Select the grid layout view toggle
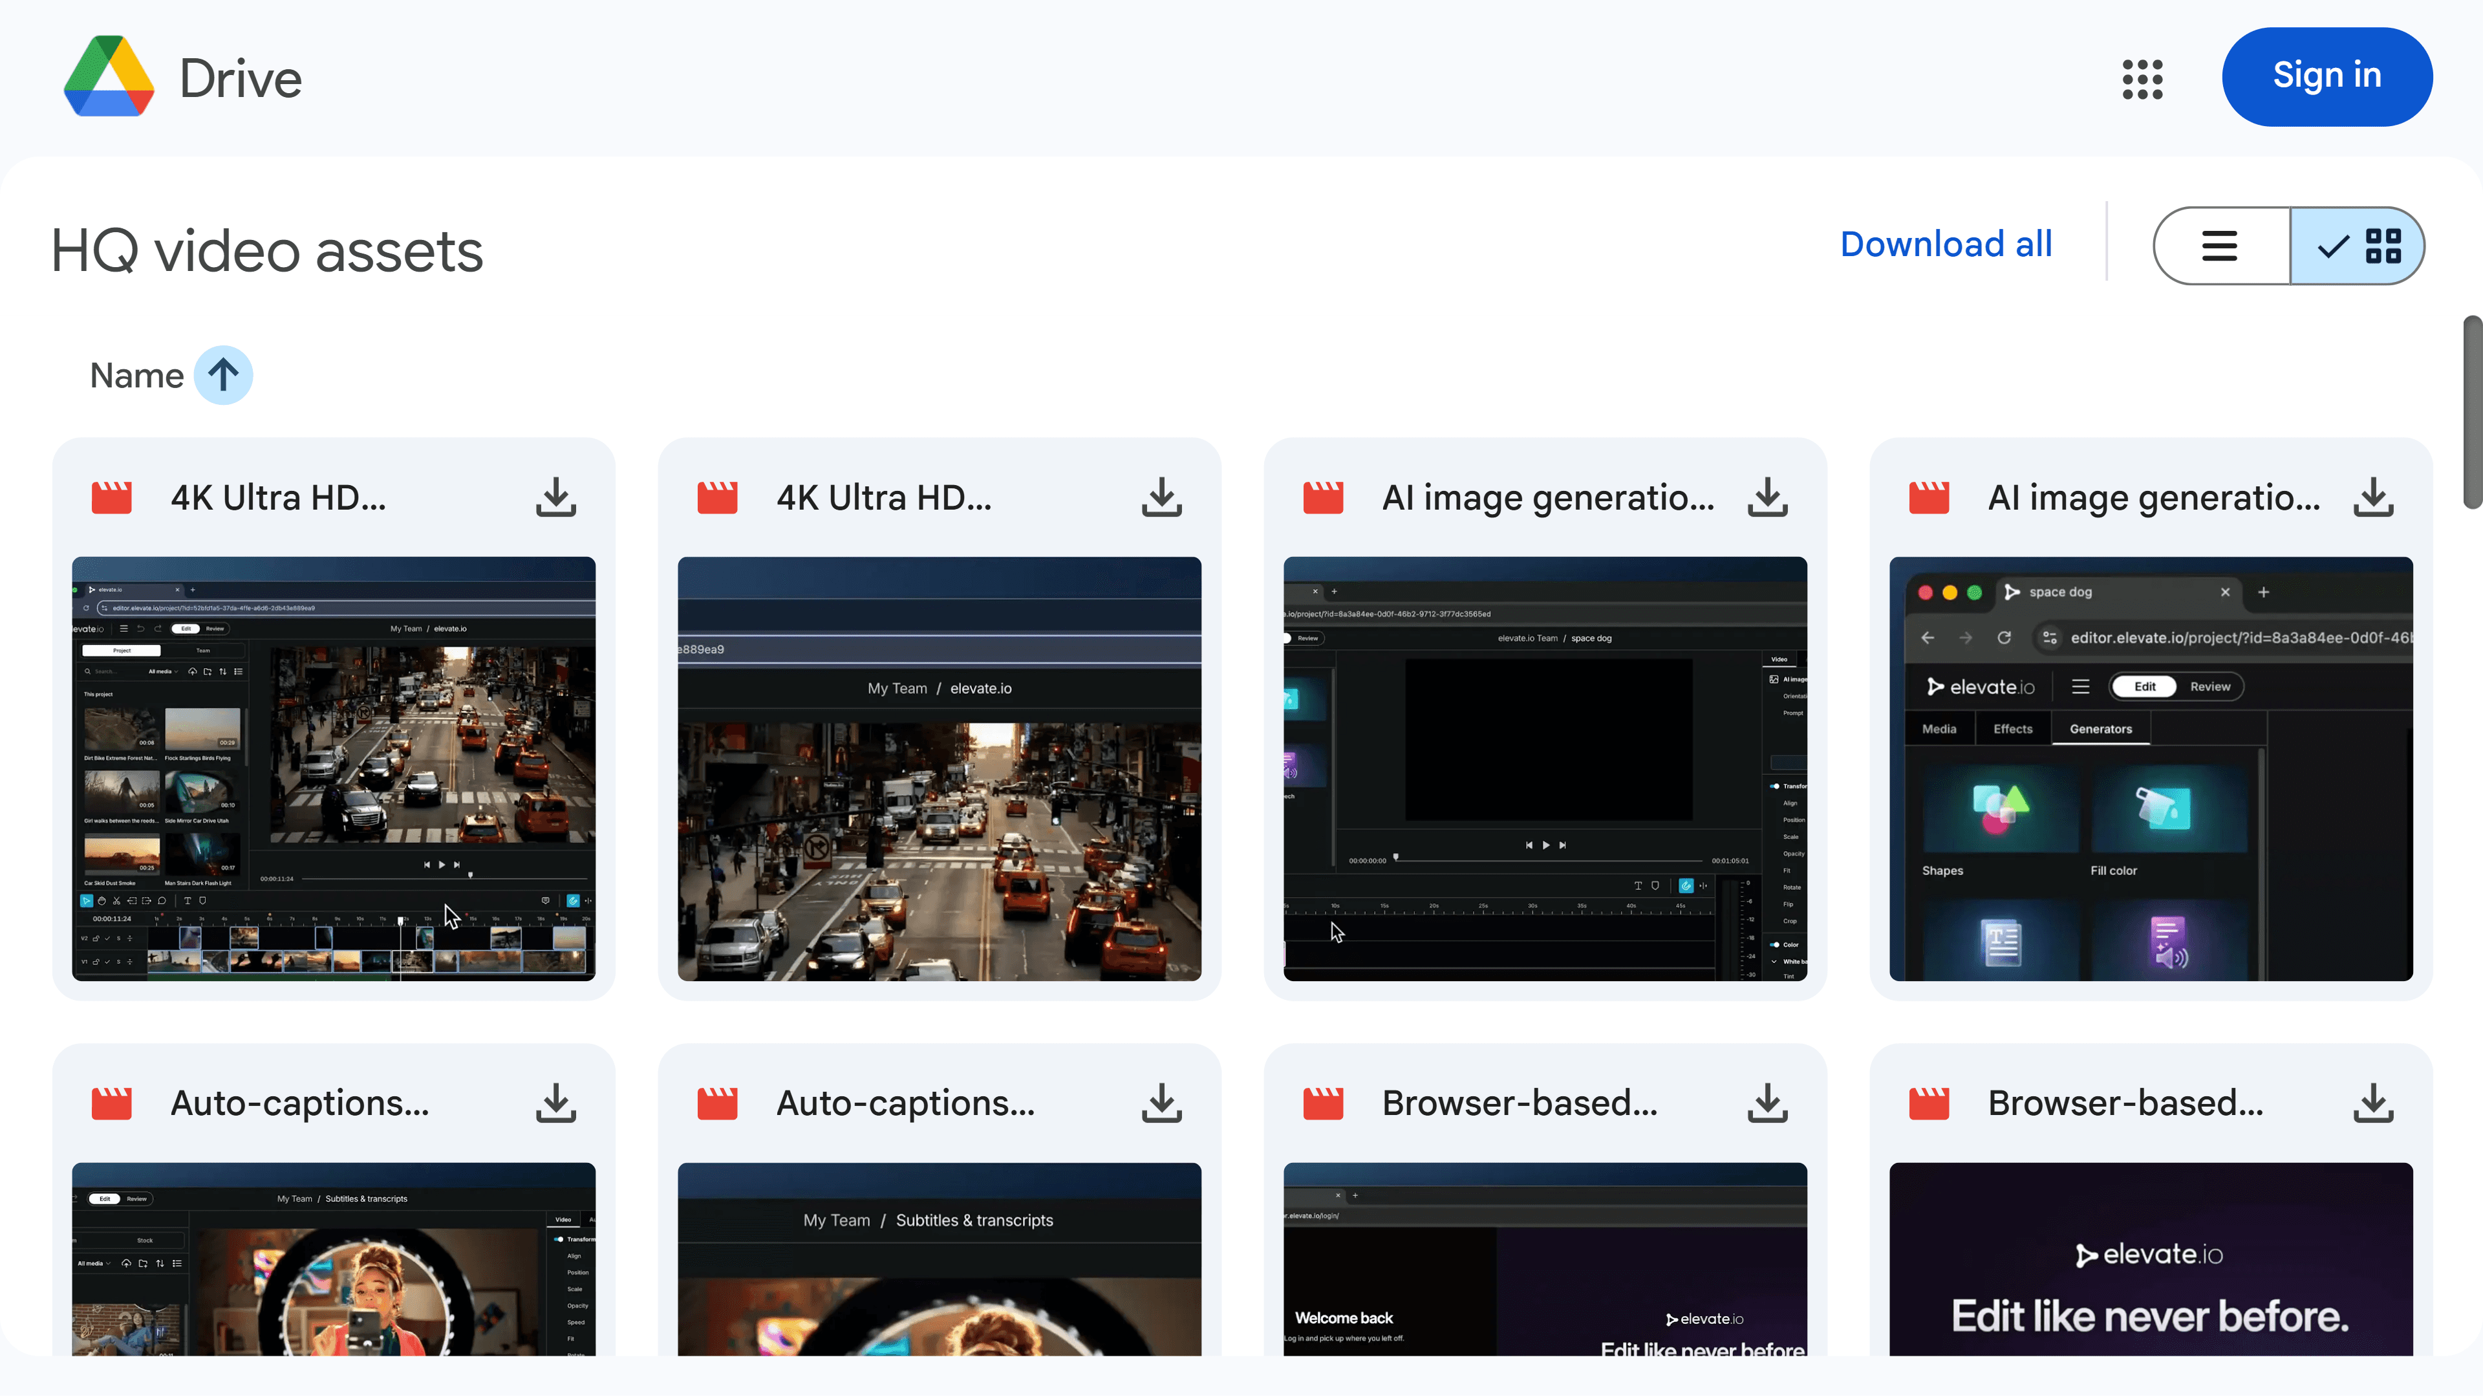The width and height of the screenshot is (2483, 1397). click(x=2358, y=246)
